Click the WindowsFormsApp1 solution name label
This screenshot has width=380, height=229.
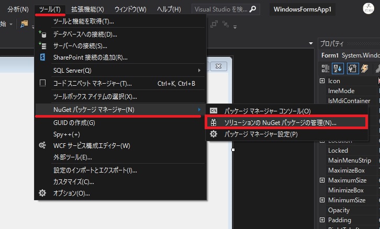[302, 9]
